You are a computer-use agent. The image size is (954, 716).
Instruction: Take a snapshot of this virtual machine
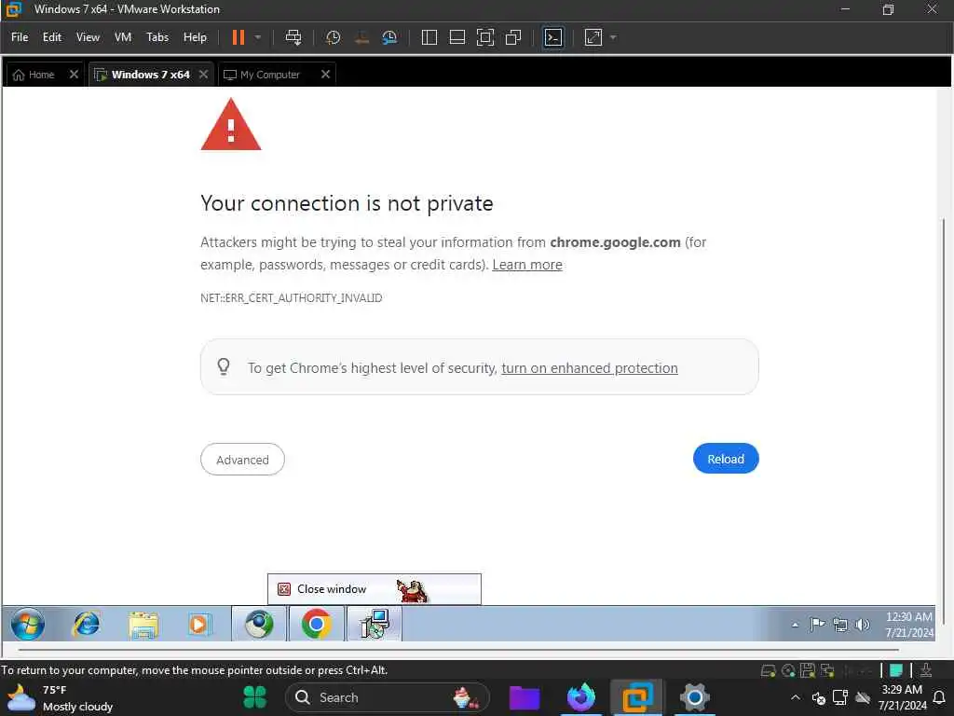[x=333, y=37]
